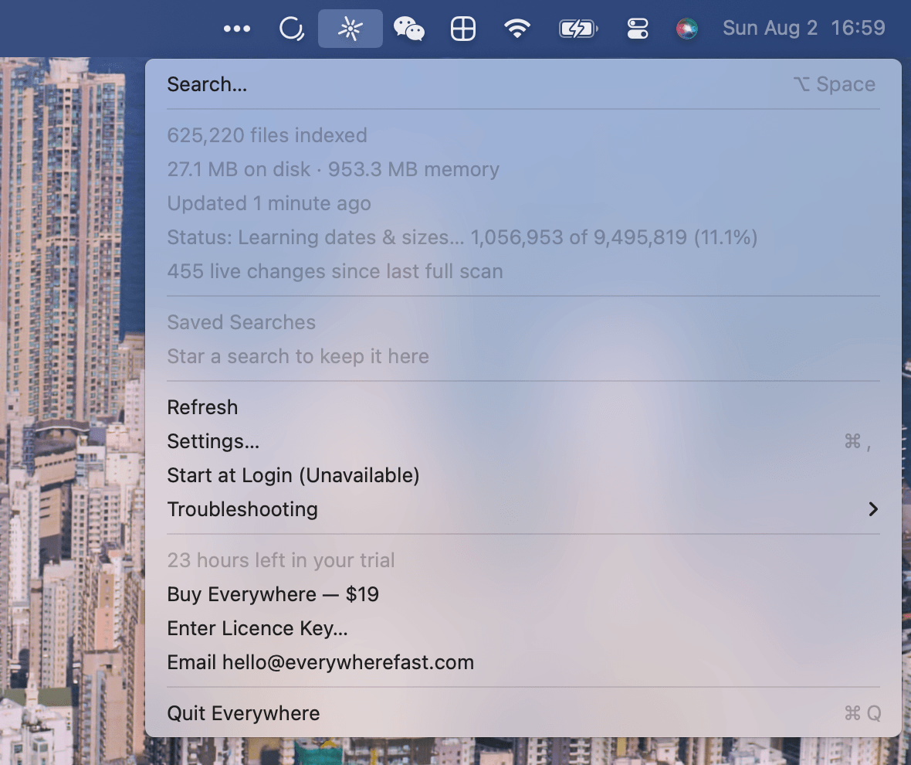Click 23 hours left in your trial
This screenshot has width=911, height=765.
click(280, 560)
